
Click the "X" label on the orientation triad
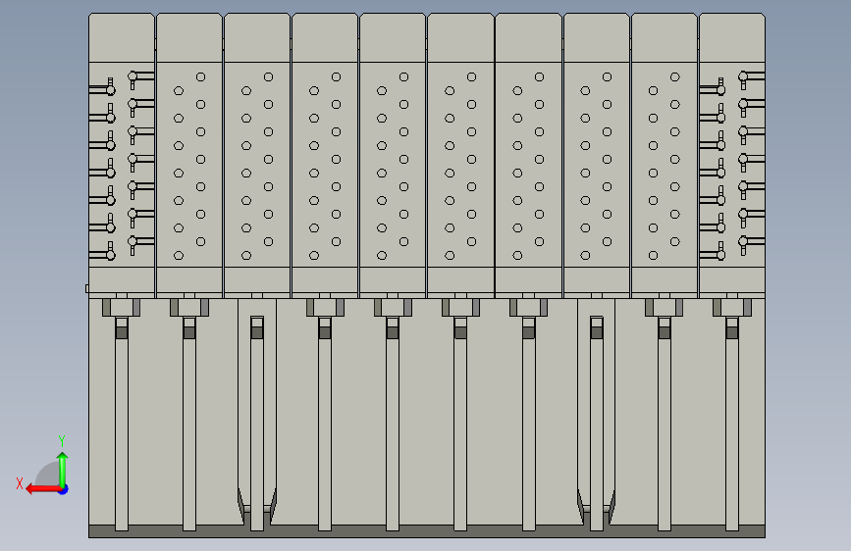click(x=20, y=483)
